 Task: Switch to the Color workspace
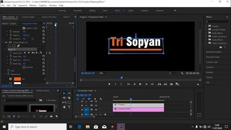105,10
